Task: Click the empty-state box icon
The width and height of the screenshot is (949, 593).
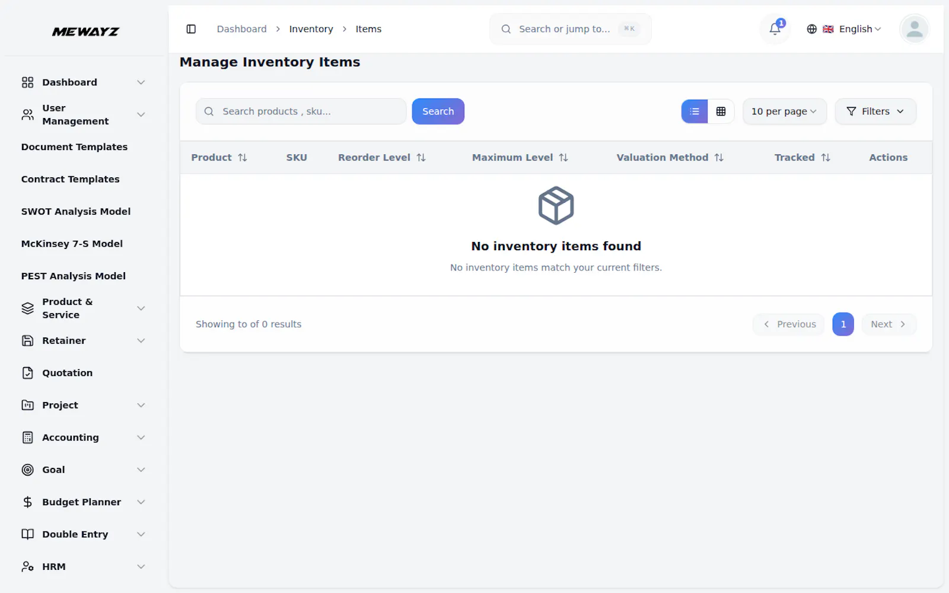Action: coord(556,206)
